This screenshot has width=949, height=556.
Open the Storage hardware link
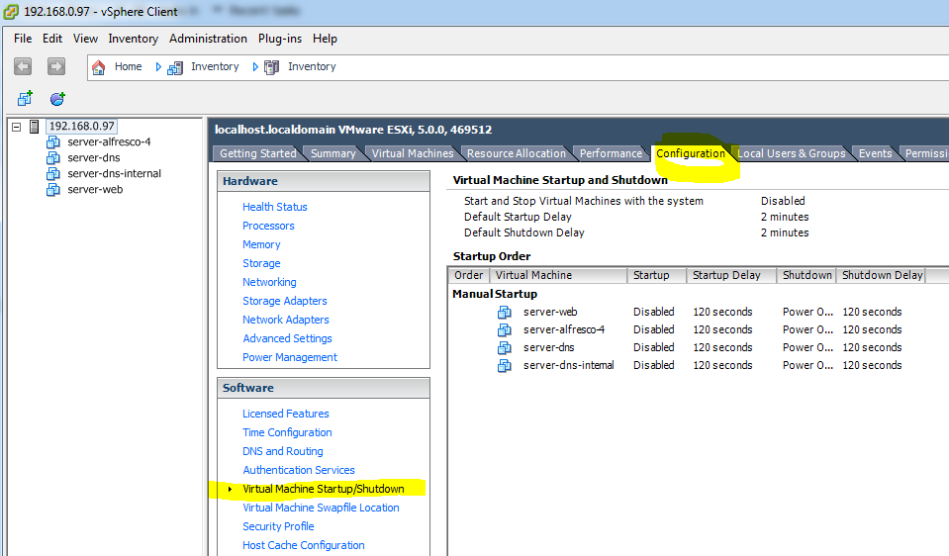[261, 263]
